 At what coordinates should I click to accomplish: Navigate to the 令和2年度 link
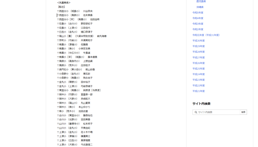coord(198,29)
